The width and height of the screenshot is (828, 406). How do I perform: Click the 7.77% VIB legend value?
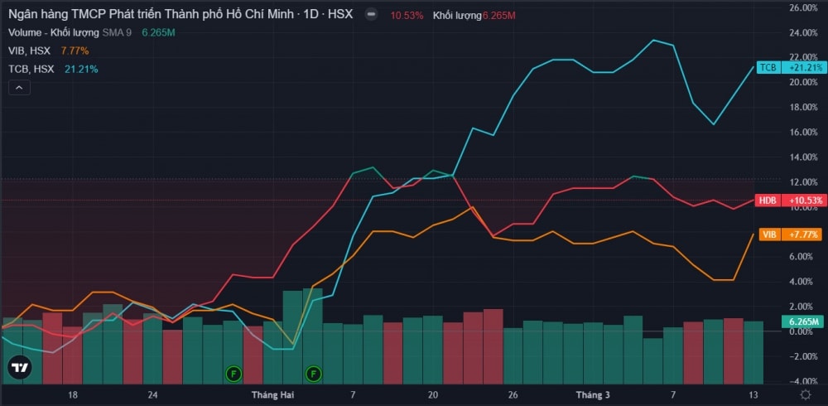(75, 51)
